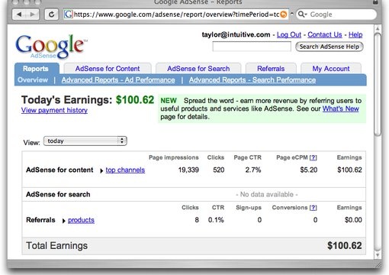Reload the page with the refresh button
Viewport: 389px width, 275px height.
coord(51,15)
